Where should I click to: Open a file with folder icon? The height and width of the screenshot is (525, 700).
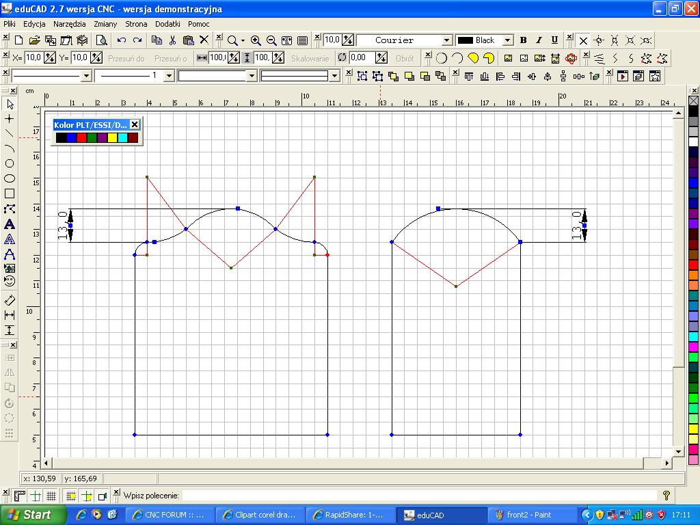tap(34, 40)
